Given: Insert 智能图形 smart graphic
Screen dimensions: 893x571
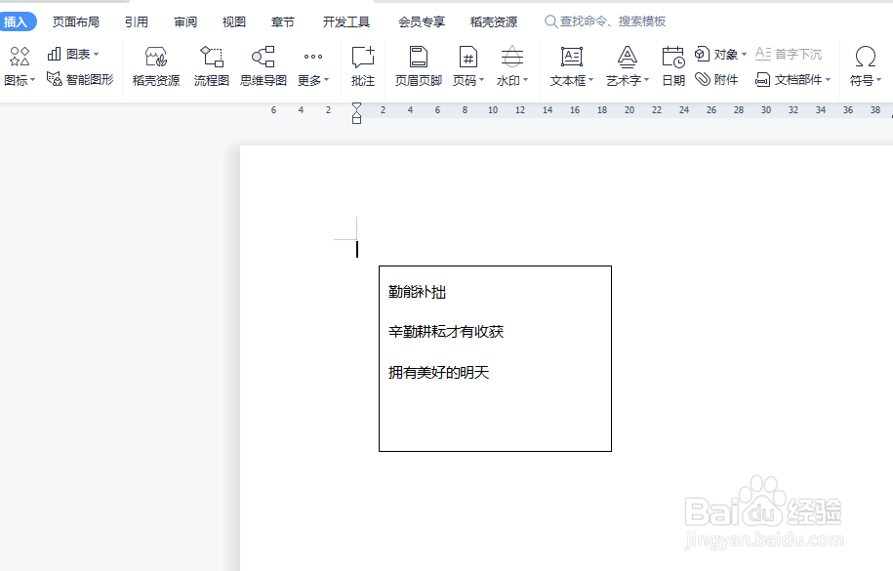Looking at the screenshot, I should (x=80, y=79).
